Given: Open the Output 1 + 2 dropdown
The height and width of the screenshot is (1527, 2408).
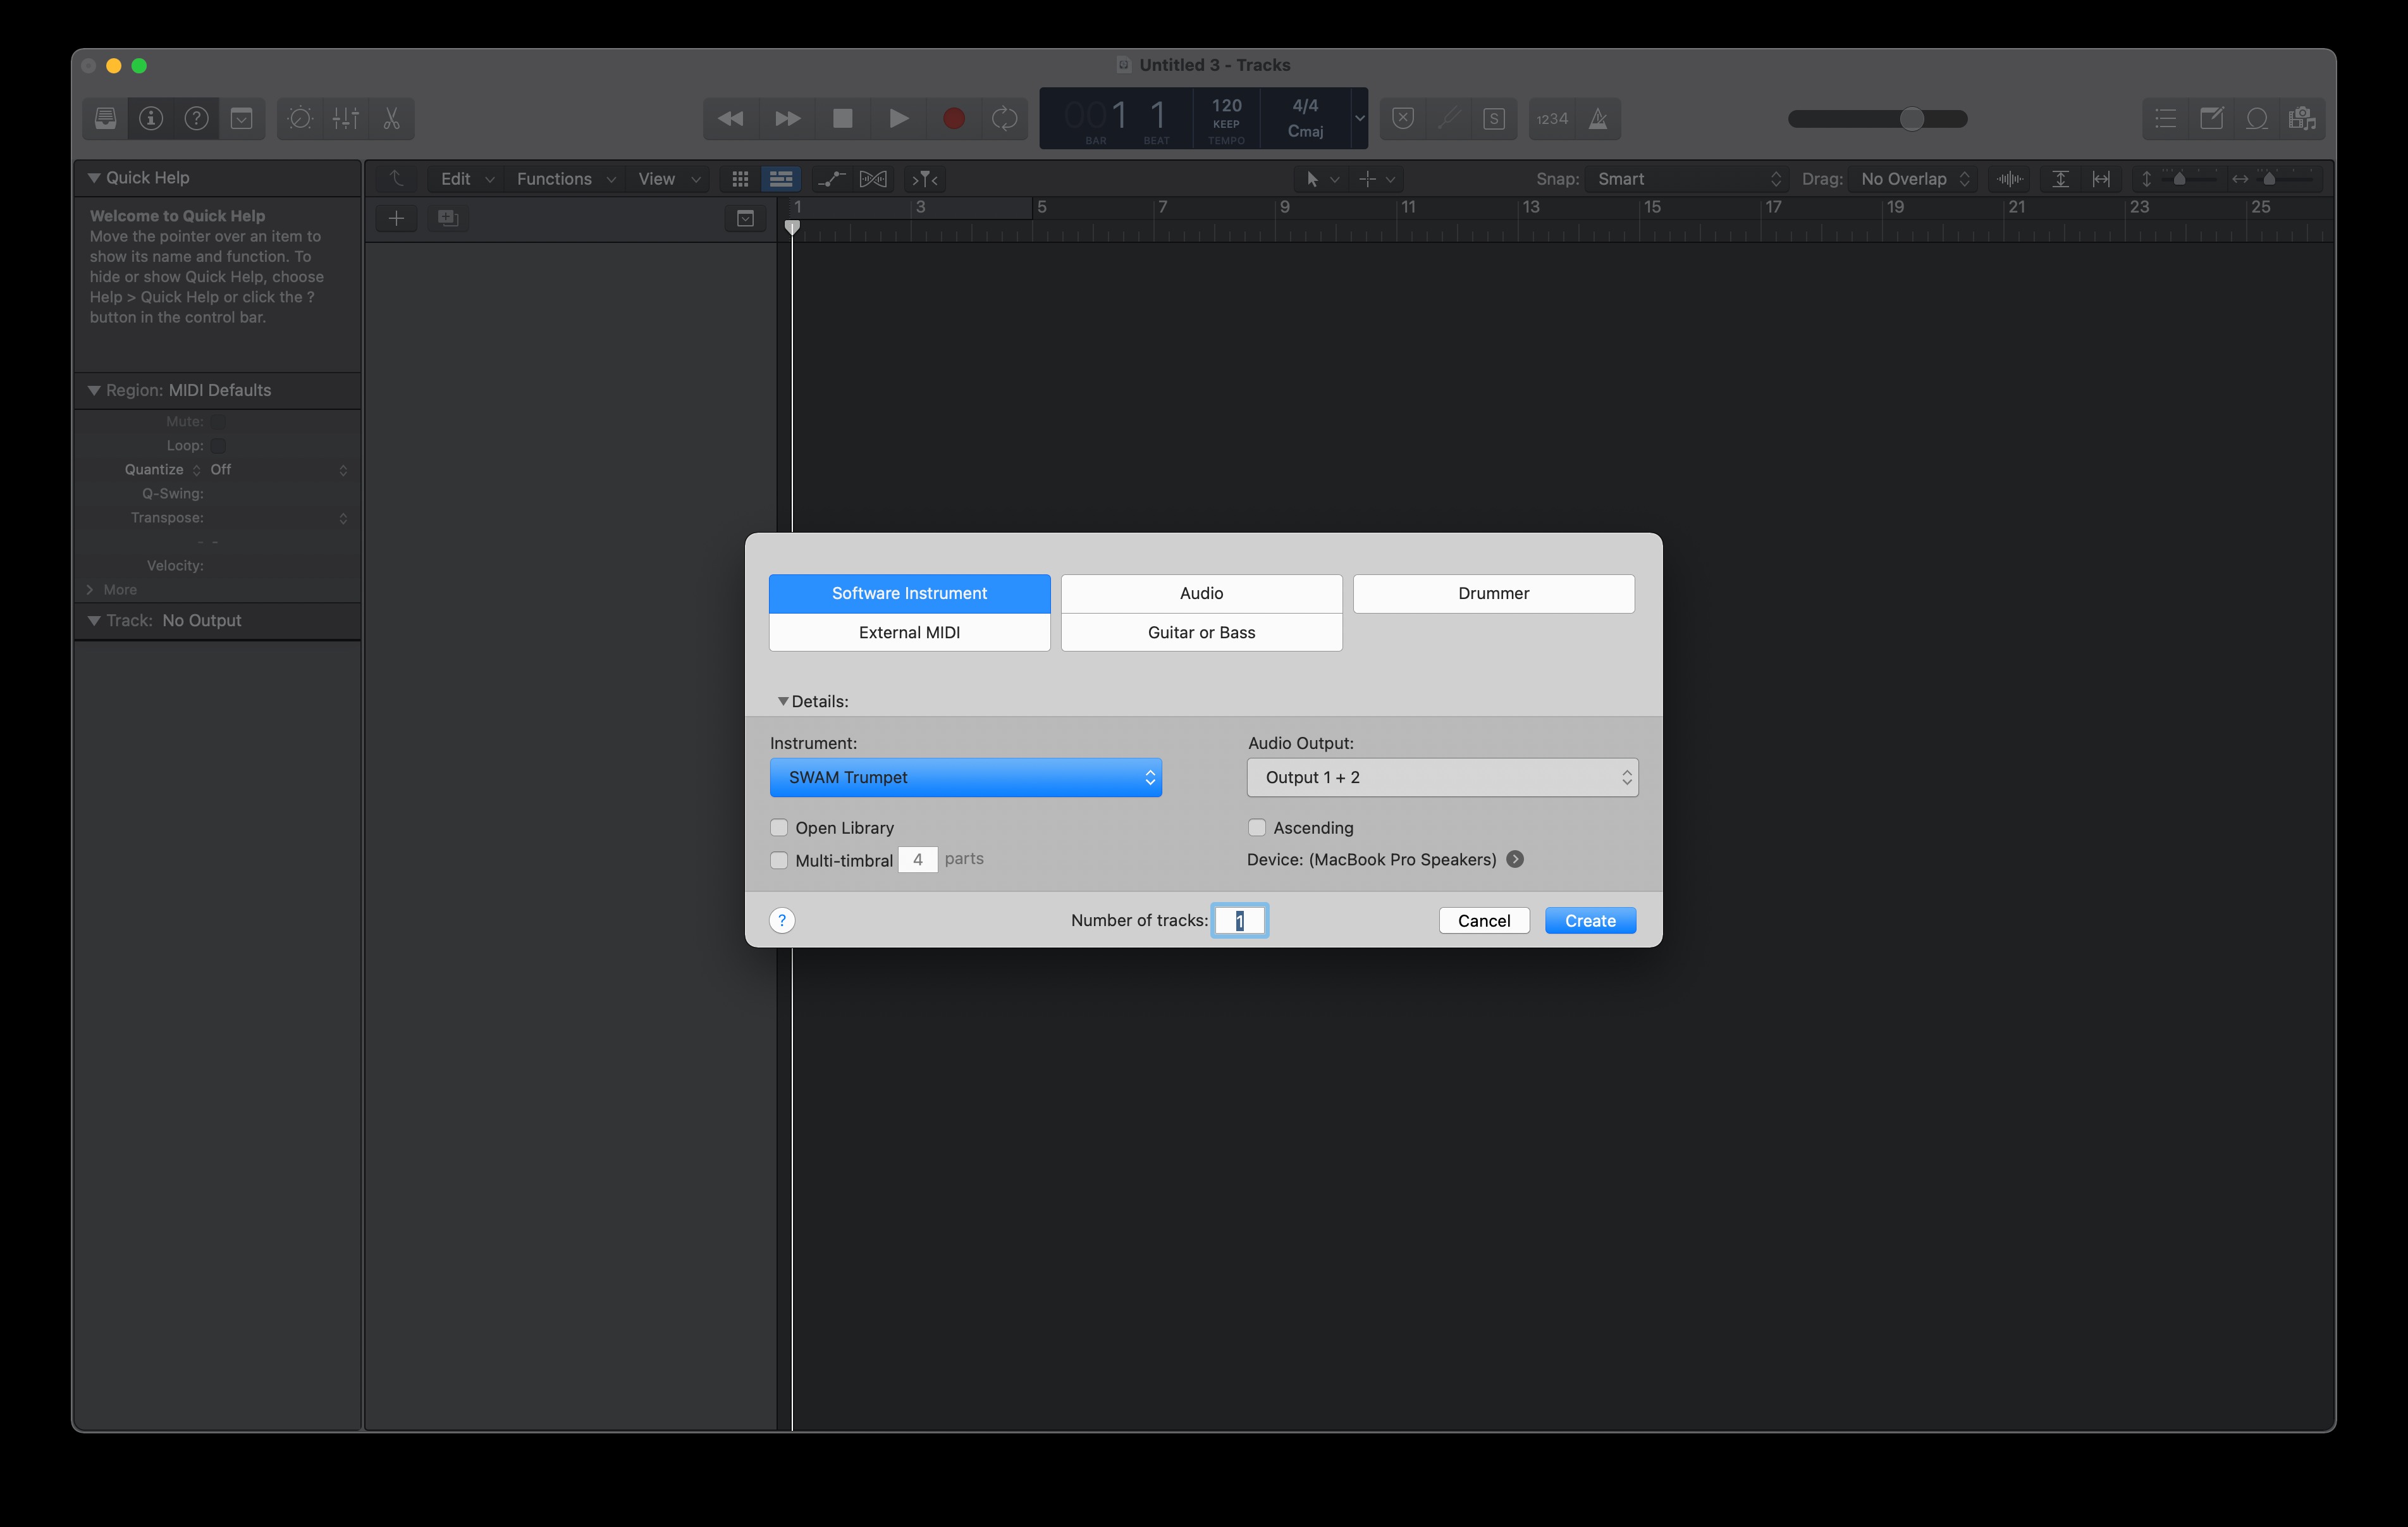Looking at the screenshot, I should [1442, 777].
